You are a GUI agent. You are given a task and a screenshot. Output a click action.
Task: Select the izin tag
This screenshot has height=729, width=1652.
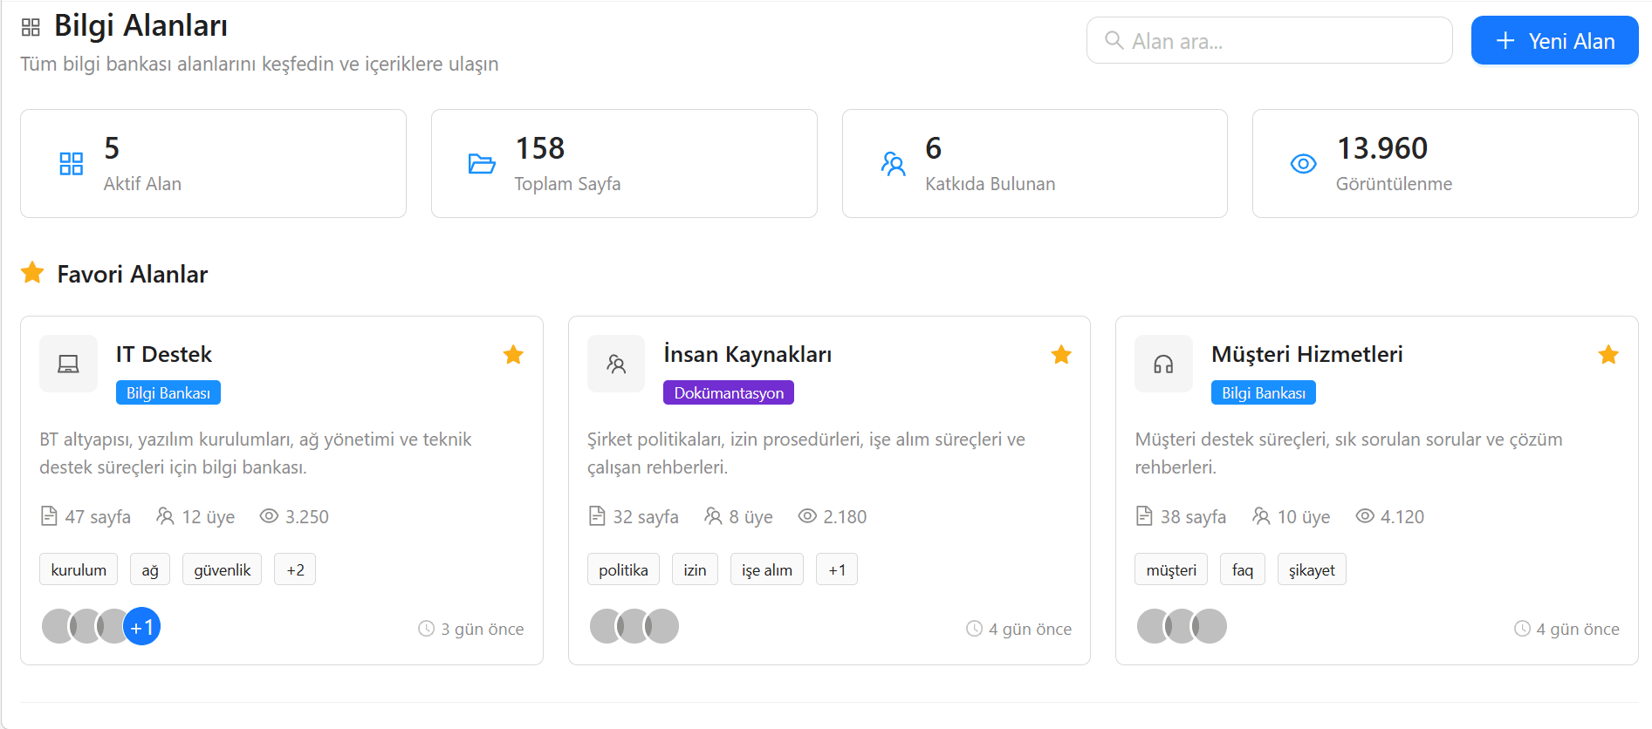pyautogui.click(x=695, y=569)
